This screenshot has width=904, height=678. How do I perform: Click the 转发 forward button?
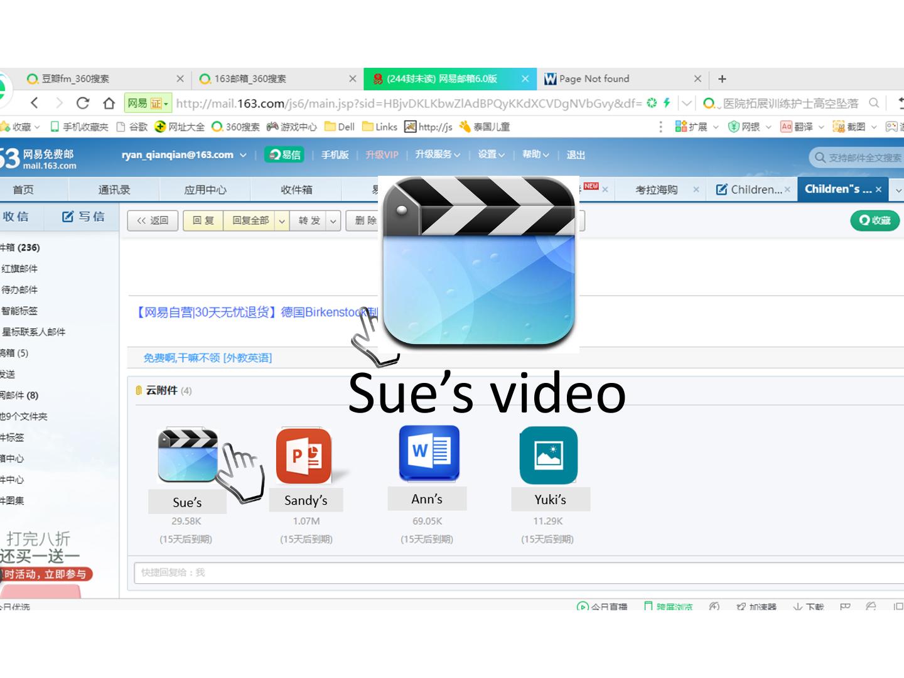309,220
